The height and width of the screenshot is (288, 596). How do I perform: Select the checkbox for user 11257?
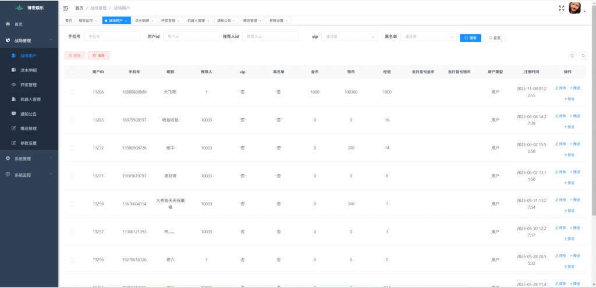[x=72, y=232]
